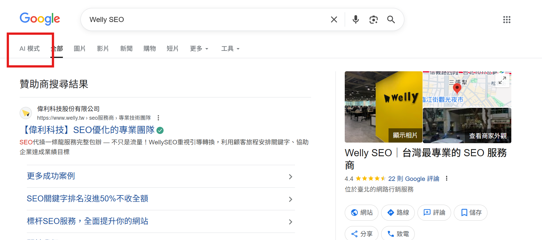Image resolution: width=542 pixels, height=240 pixels.
Task: Open the Google apps grid icon
Action: pyautogui.click(x=507, y=20)
